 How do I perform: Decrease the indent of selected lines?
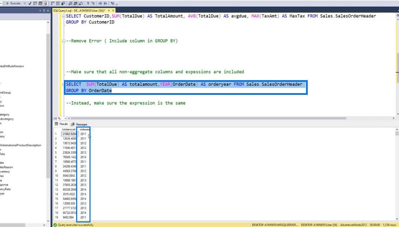(x=100, y=3)
